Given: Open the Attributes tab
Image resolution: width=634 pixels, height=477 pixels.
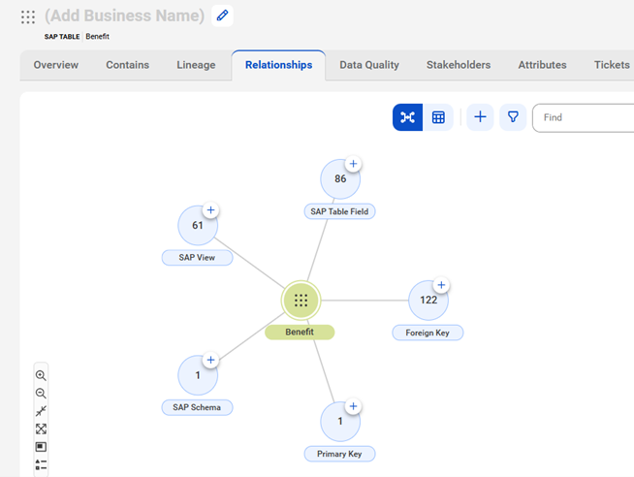Looking at the screenshot, I should pos(542,65).
